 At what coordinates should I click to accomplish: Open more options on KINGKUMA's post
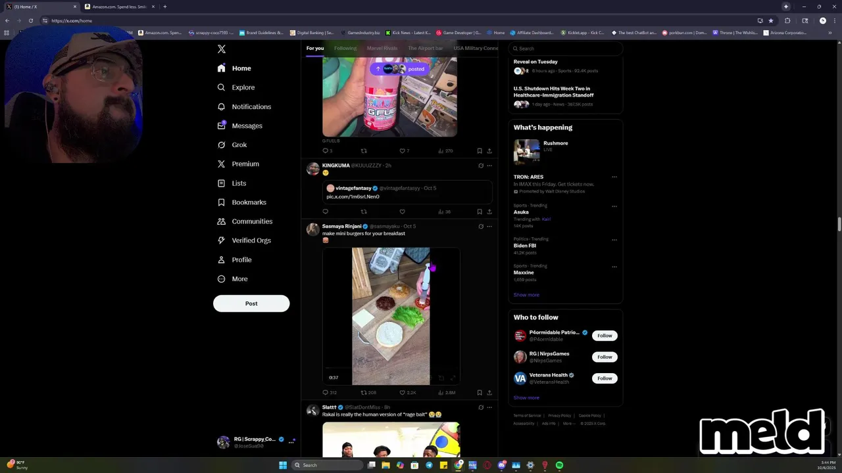click(x=489, y=166)
